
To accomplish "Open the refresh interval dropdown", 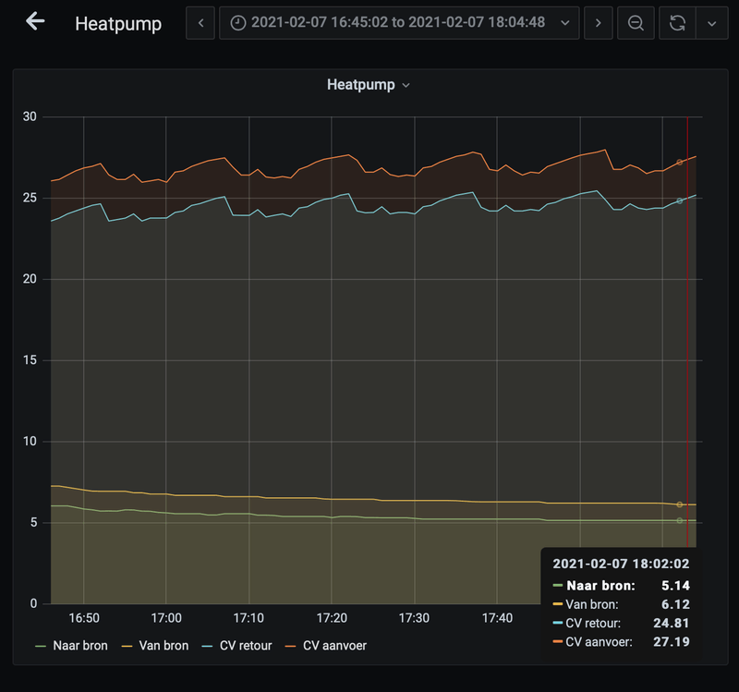I will tap(711, 23).
